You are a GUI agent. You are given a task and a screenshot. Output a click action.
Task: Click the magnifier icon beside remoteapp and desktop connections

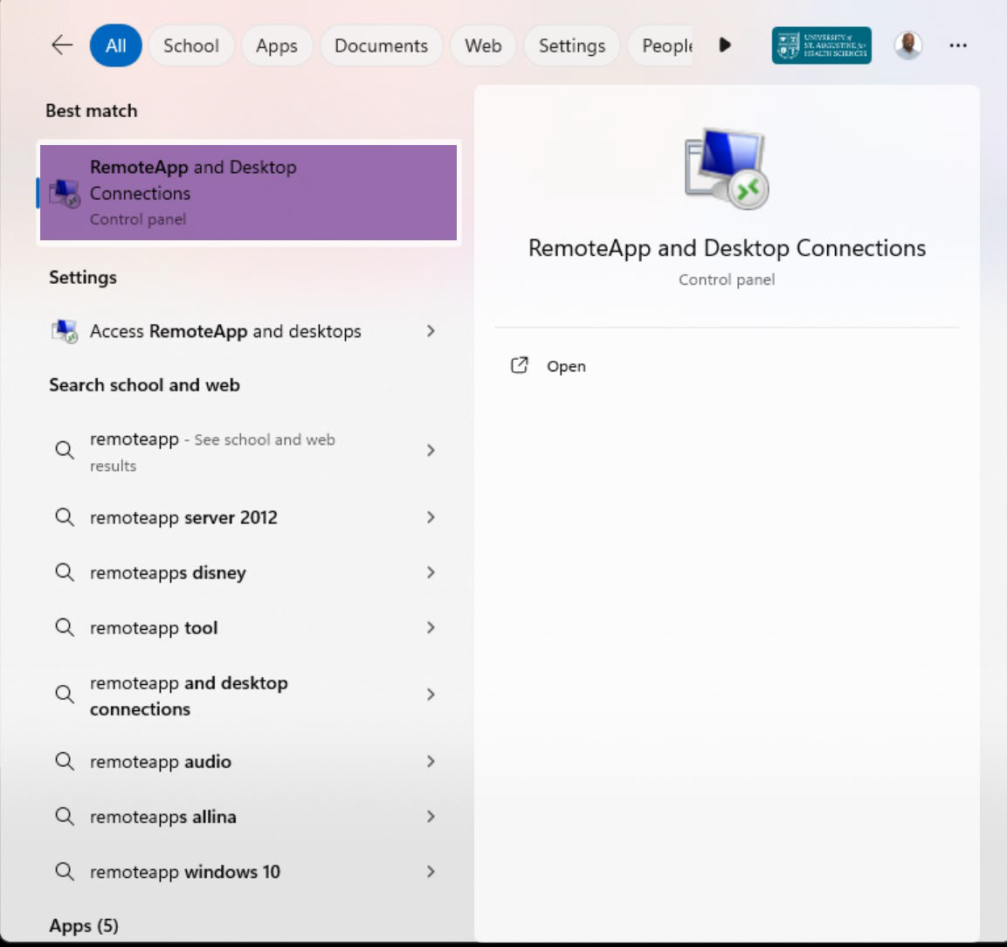point(65,695)
